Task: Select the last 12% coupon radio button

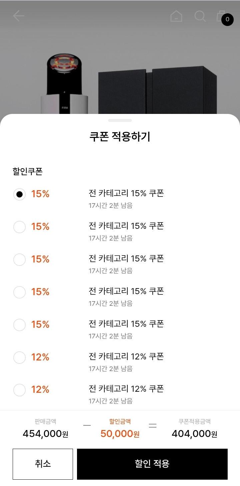Action: [x=19, y=390]
